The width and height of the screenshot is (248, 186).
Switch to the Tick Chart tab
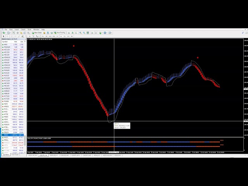pyautogui.click(x=15, y=155)
